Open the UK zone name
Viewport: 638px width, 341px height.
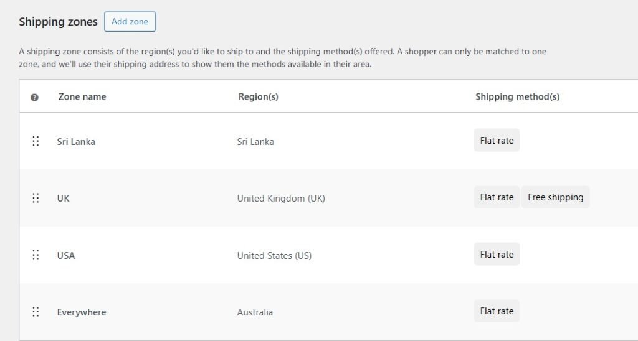[64, 199]
